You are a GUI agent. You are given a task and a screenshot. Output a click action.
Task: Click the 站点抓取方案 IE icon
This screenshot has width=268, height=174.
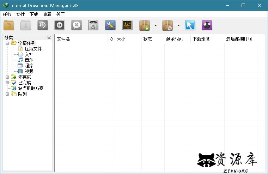(x=14, y=88)
